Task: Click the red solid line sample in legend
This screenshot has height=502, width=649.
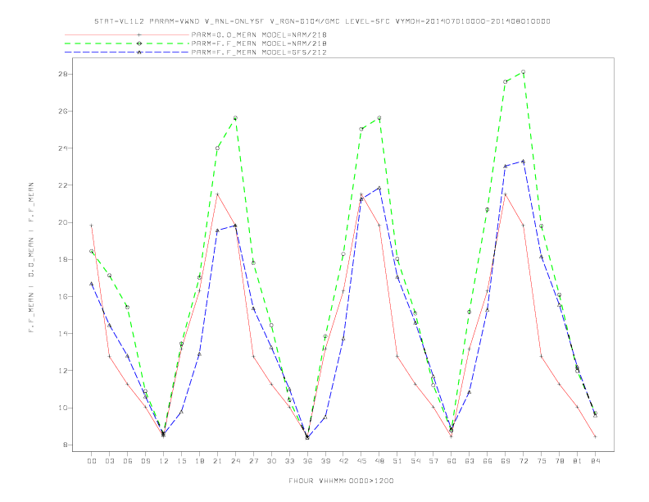Action: pyautogui.click(x=127, y=34)
